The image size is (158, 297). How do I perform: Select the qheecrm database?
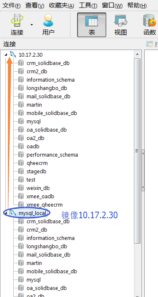[37, 163]
